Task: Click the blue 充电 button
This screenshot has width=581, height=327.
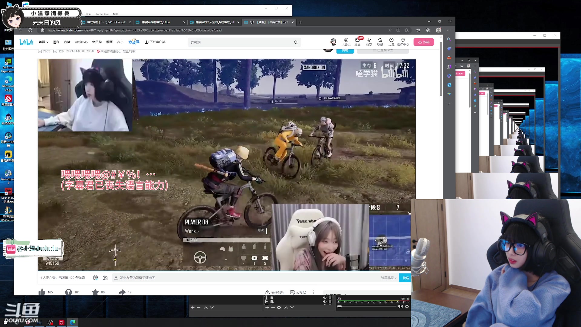Action: tap(345, 51)
